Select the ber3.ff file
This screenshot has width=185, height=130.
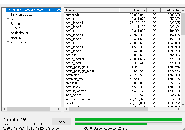[70, 43]
